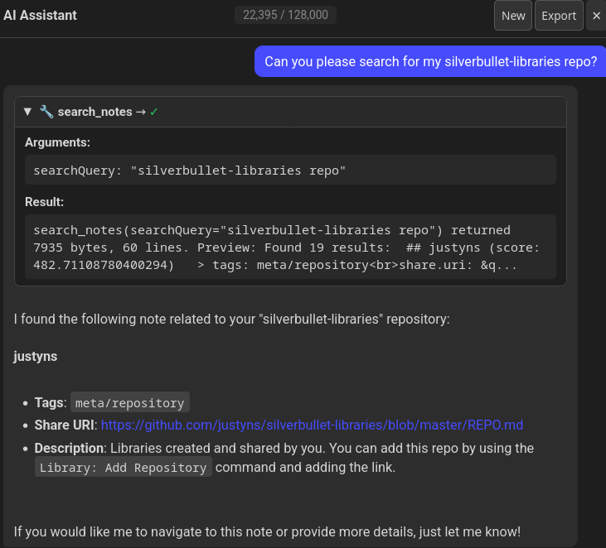The image size is (606, 548).
Task: Click the Result preview code block
Action: tap(290, 247)
